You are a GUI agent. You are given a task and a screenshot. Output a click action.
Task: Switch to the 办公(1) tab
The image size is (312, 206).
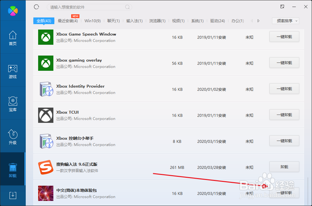pyautogui.click(x=238, y=21)
